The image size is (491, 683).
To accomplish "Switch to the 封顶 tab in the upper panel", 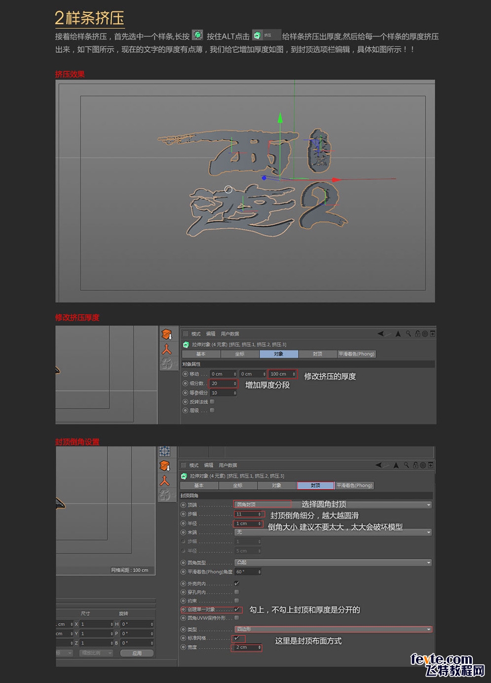I will coord(318,354).
